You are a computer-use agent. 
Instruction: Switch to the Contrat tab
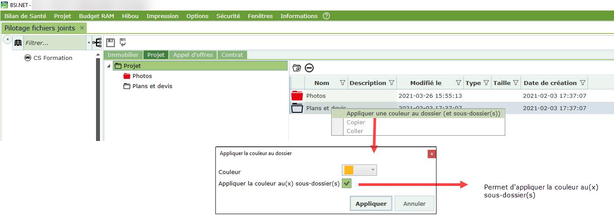(x=232, y=55)
